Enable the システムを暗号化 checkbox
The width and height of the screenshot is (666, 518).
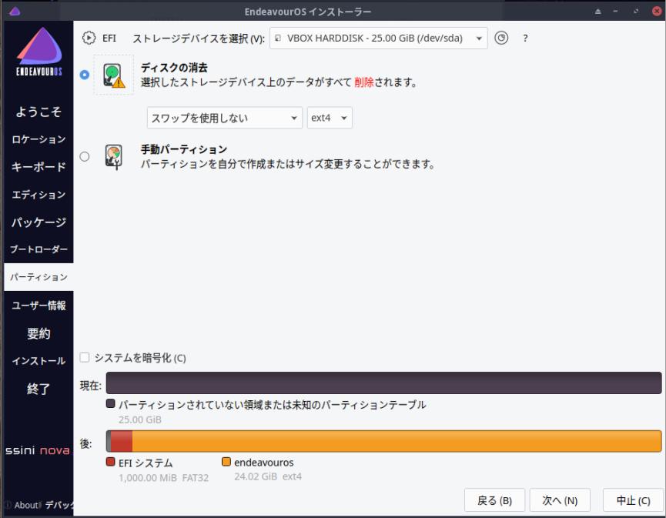tap(85, 357)
